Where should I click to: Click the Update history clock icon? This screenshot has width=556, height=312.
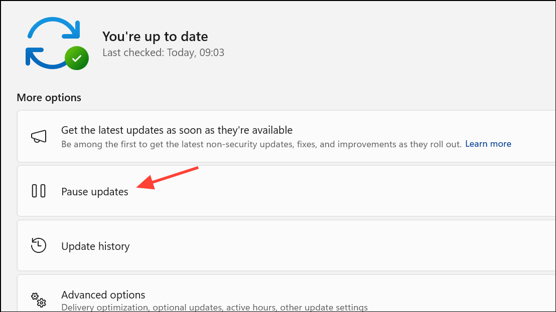click(x=39, y=245)
